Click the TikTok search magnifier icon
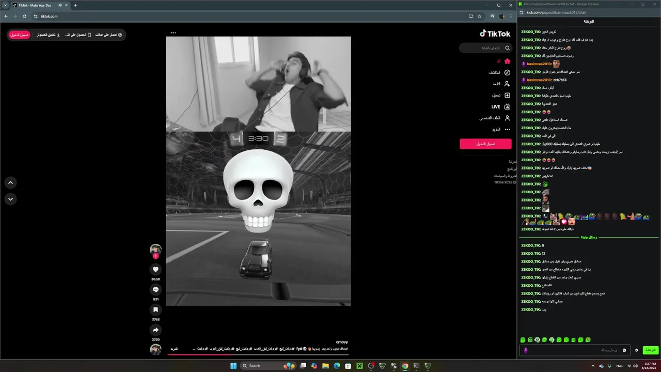Viewport: 661px width, 372px height. coord(507,48)
